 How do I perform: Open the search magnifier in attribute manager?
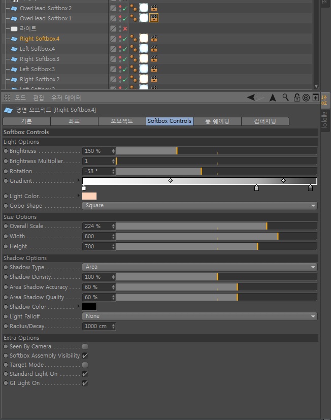coord(285,97)
